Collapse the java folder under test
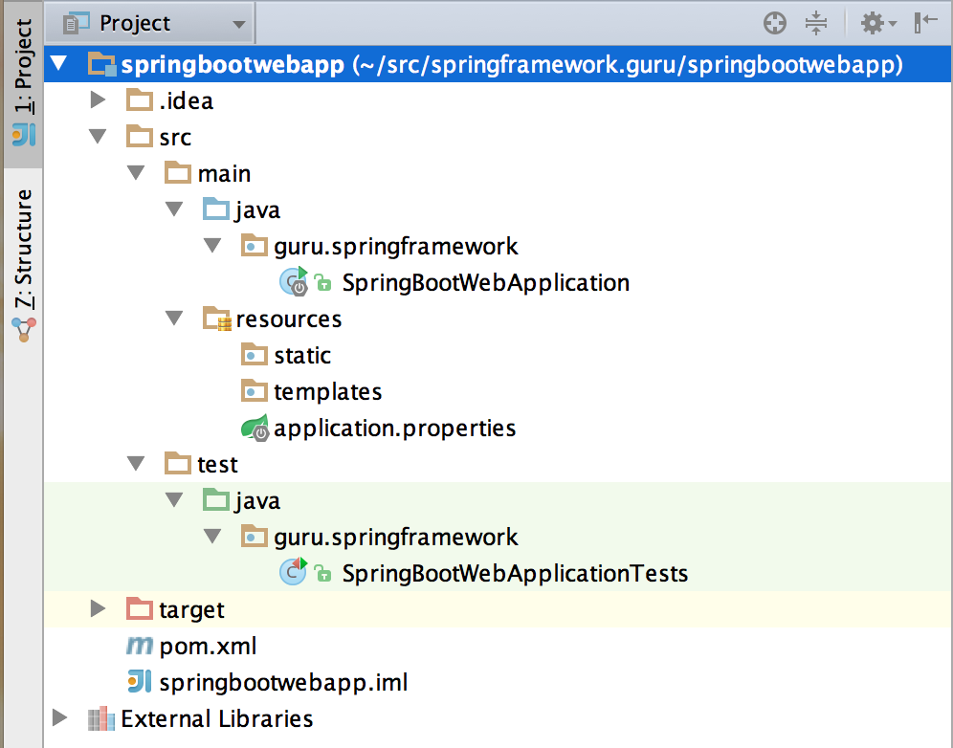 click(x=174, y=500)
